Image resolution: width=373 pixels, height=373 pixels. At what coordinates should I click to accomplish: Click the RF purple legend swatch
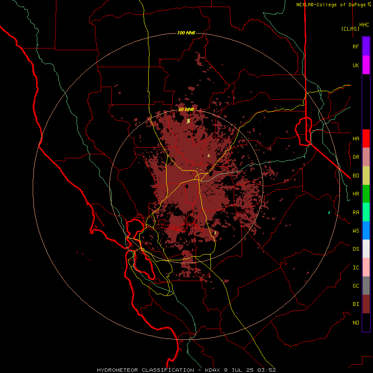[x=366, y=46]
